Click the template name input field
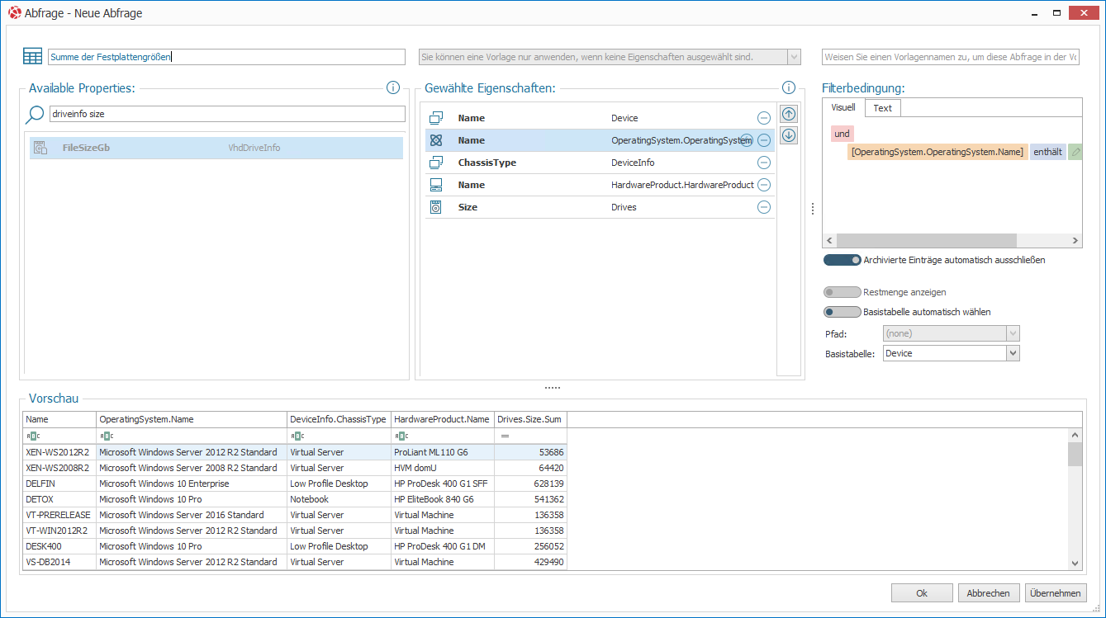The image size is (1106, 618). coord(951,57)
